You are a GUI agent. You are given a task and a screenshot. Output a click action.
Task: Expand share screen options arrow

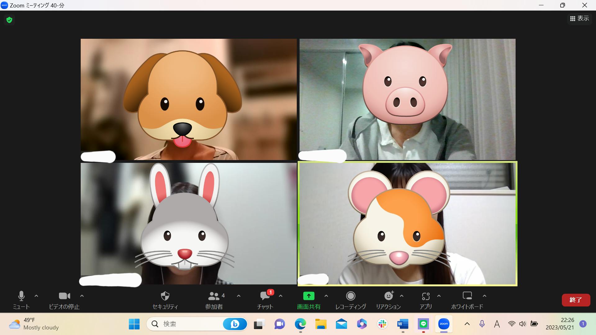[x=326, y=296]
